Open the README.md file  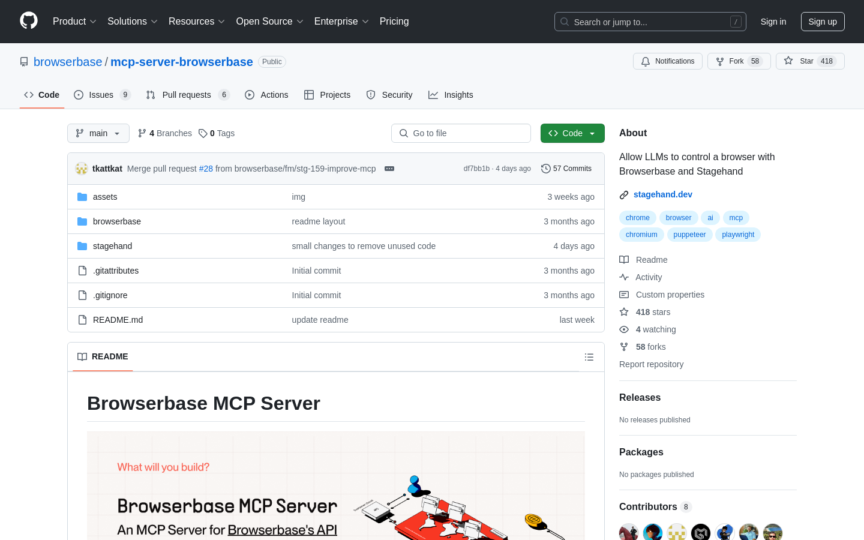point(118,320)
